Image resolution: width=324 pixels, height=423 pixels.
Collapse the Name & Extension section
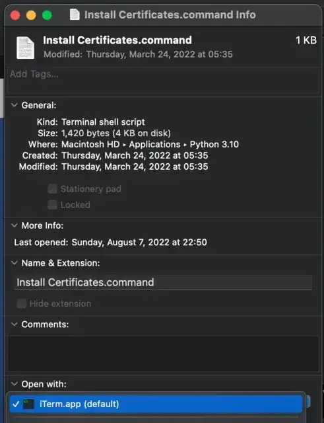[x=15, y=263]
